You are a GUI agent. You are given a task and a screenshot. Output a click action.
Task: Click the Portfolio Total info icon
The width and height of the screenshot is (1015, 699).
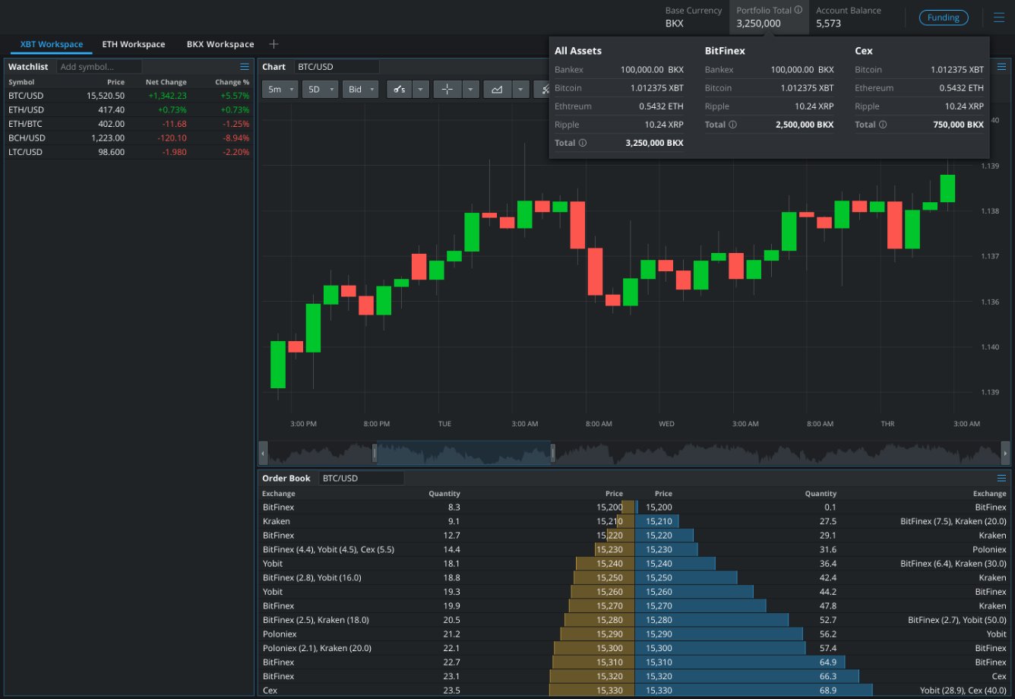click(x=798, y=9)
